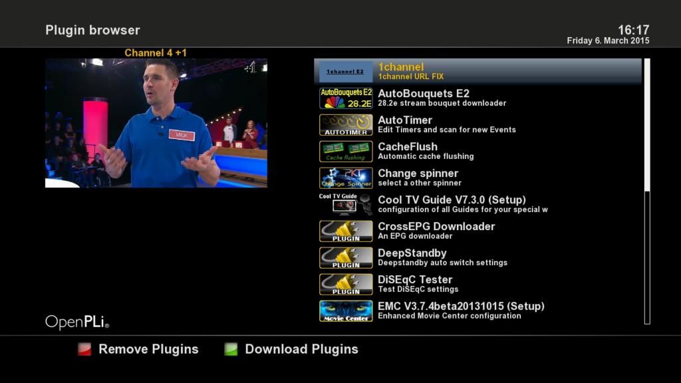Select the CrossEPG Downloader title
This screenshot has height=383, width=681.
pos(436,226)
